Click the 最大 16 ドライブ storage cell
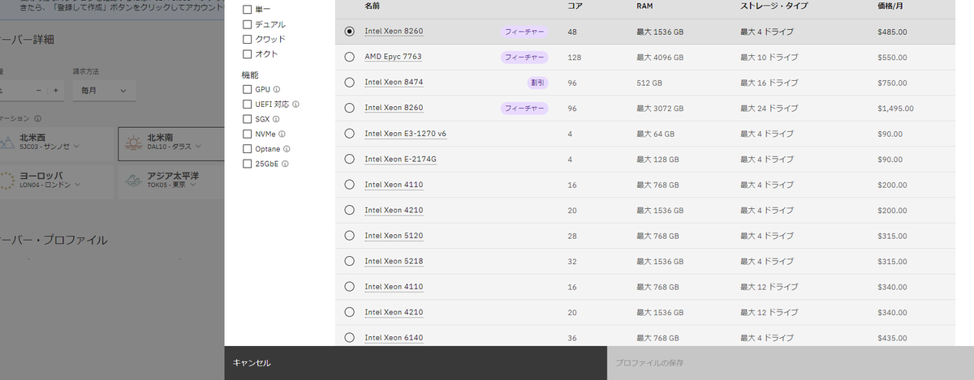The image size is (974, 380). pos(769,83)
